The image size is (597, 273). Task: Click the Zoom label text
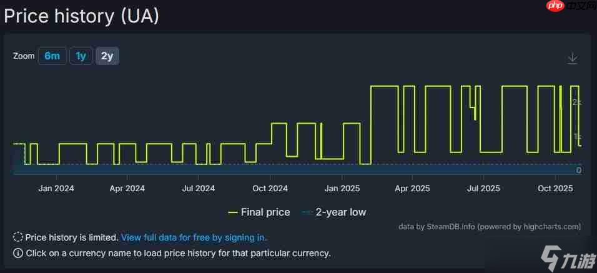click(x=24, y=56)
